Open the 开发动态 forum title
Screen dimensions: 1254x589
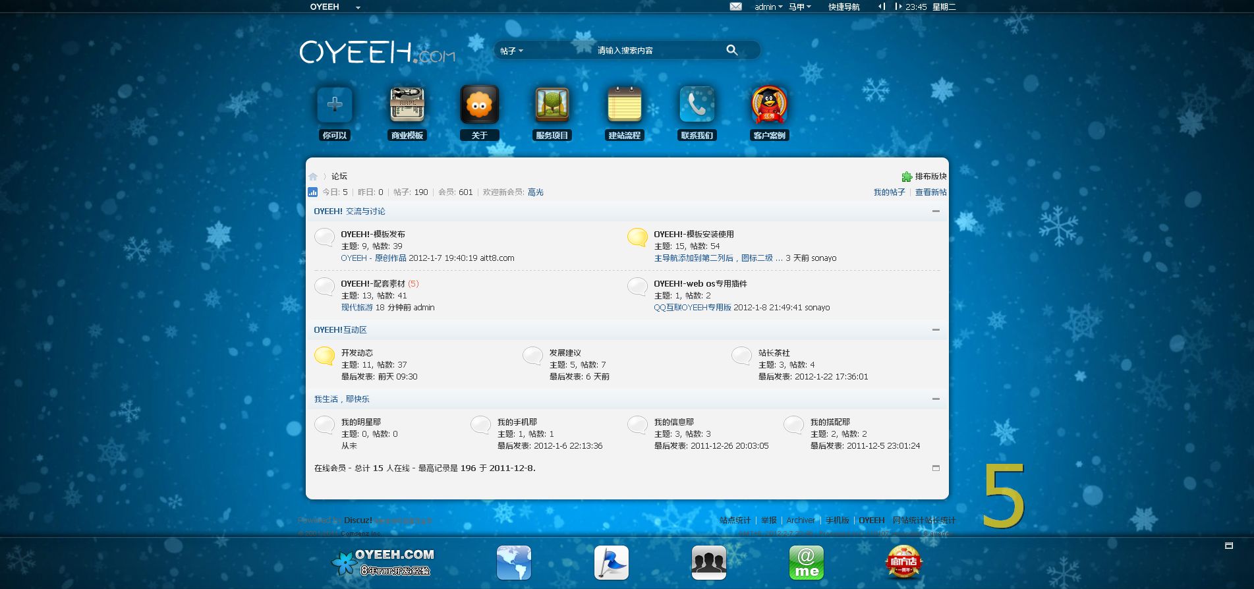coord(357,353)
